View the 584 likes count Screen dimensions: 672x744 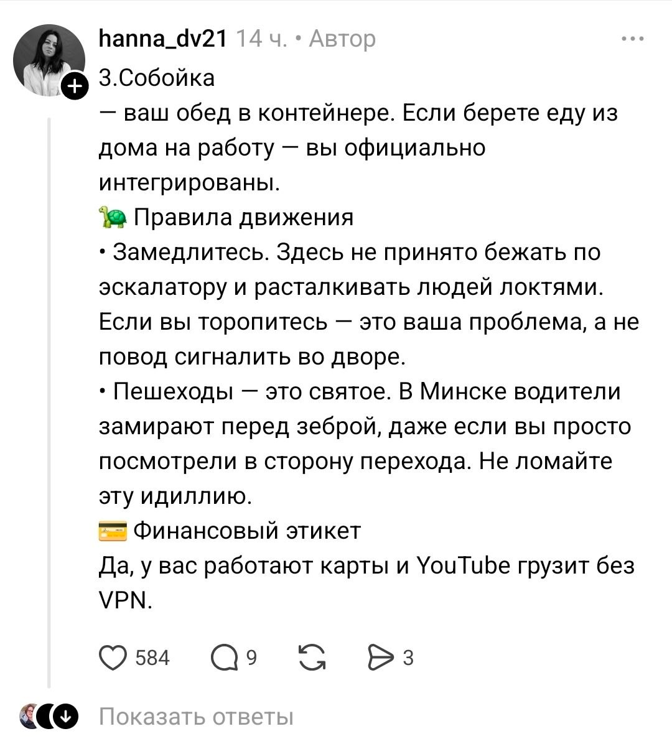pos(152,658)
